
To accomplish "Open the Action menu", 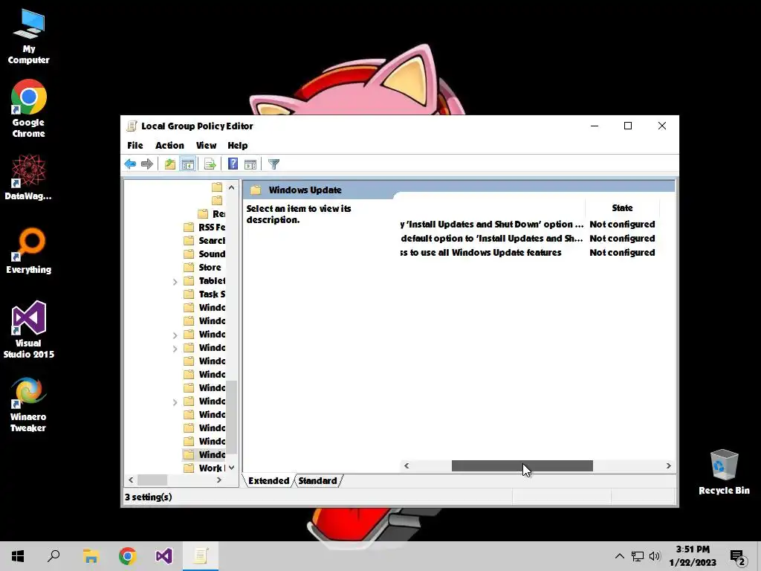I will click(x=169, y=145).
